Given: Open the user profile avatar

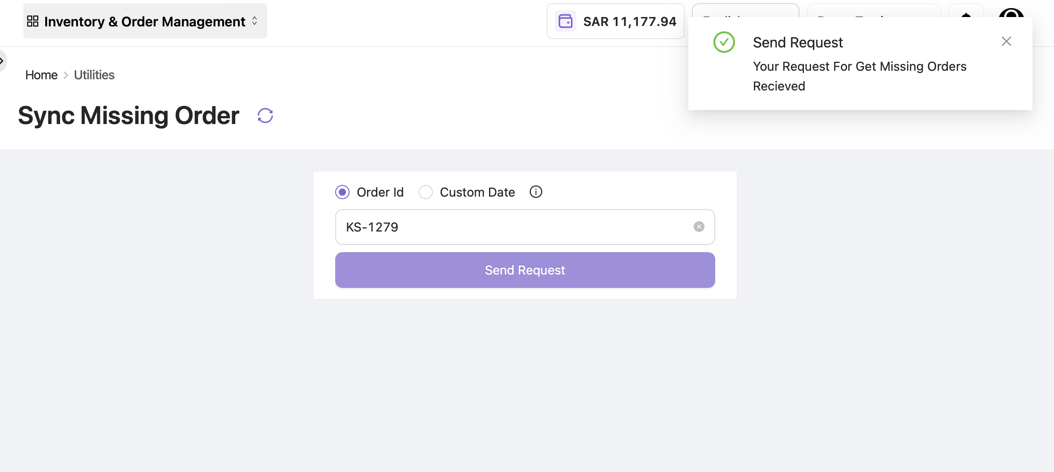Looking at the screenshot, I should (x=1011, y=13).
